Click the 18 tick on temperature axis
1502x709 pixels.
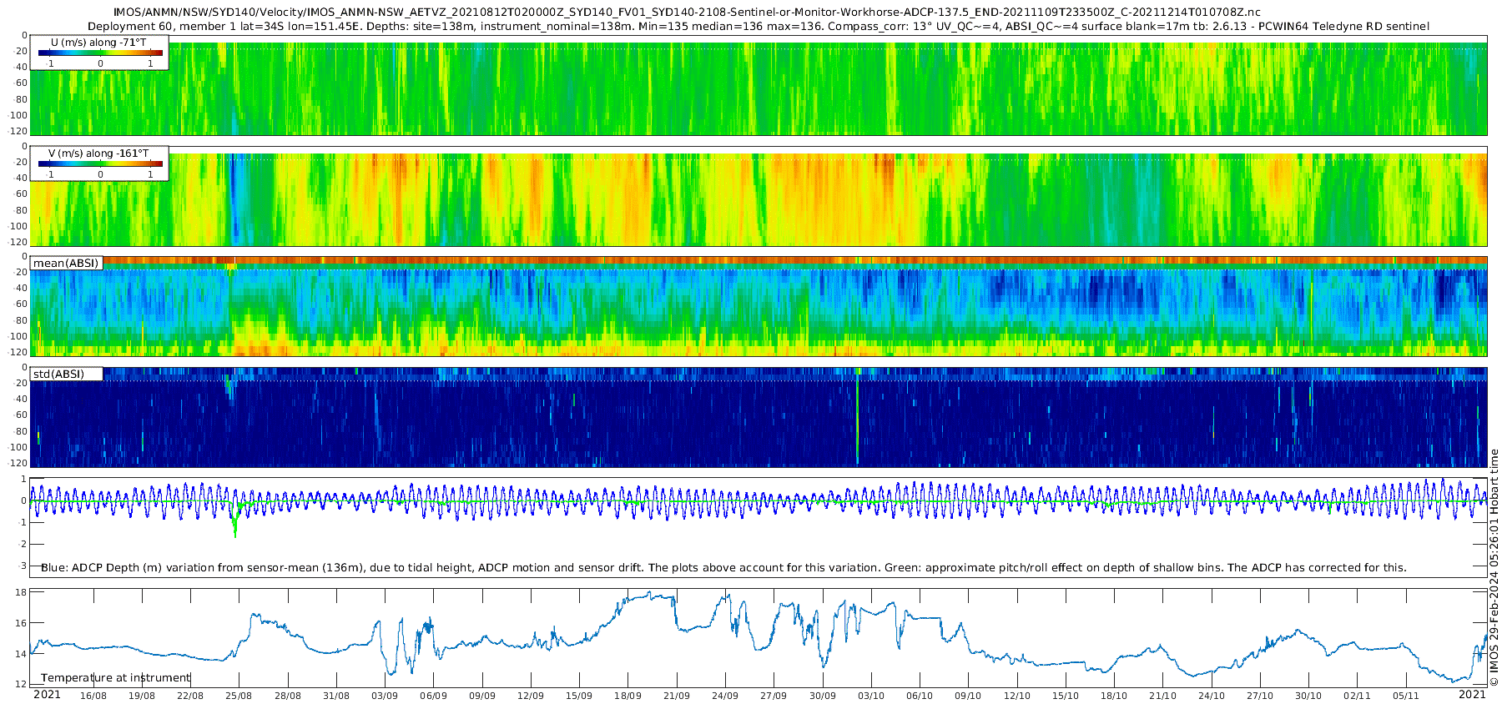[22, 592]
